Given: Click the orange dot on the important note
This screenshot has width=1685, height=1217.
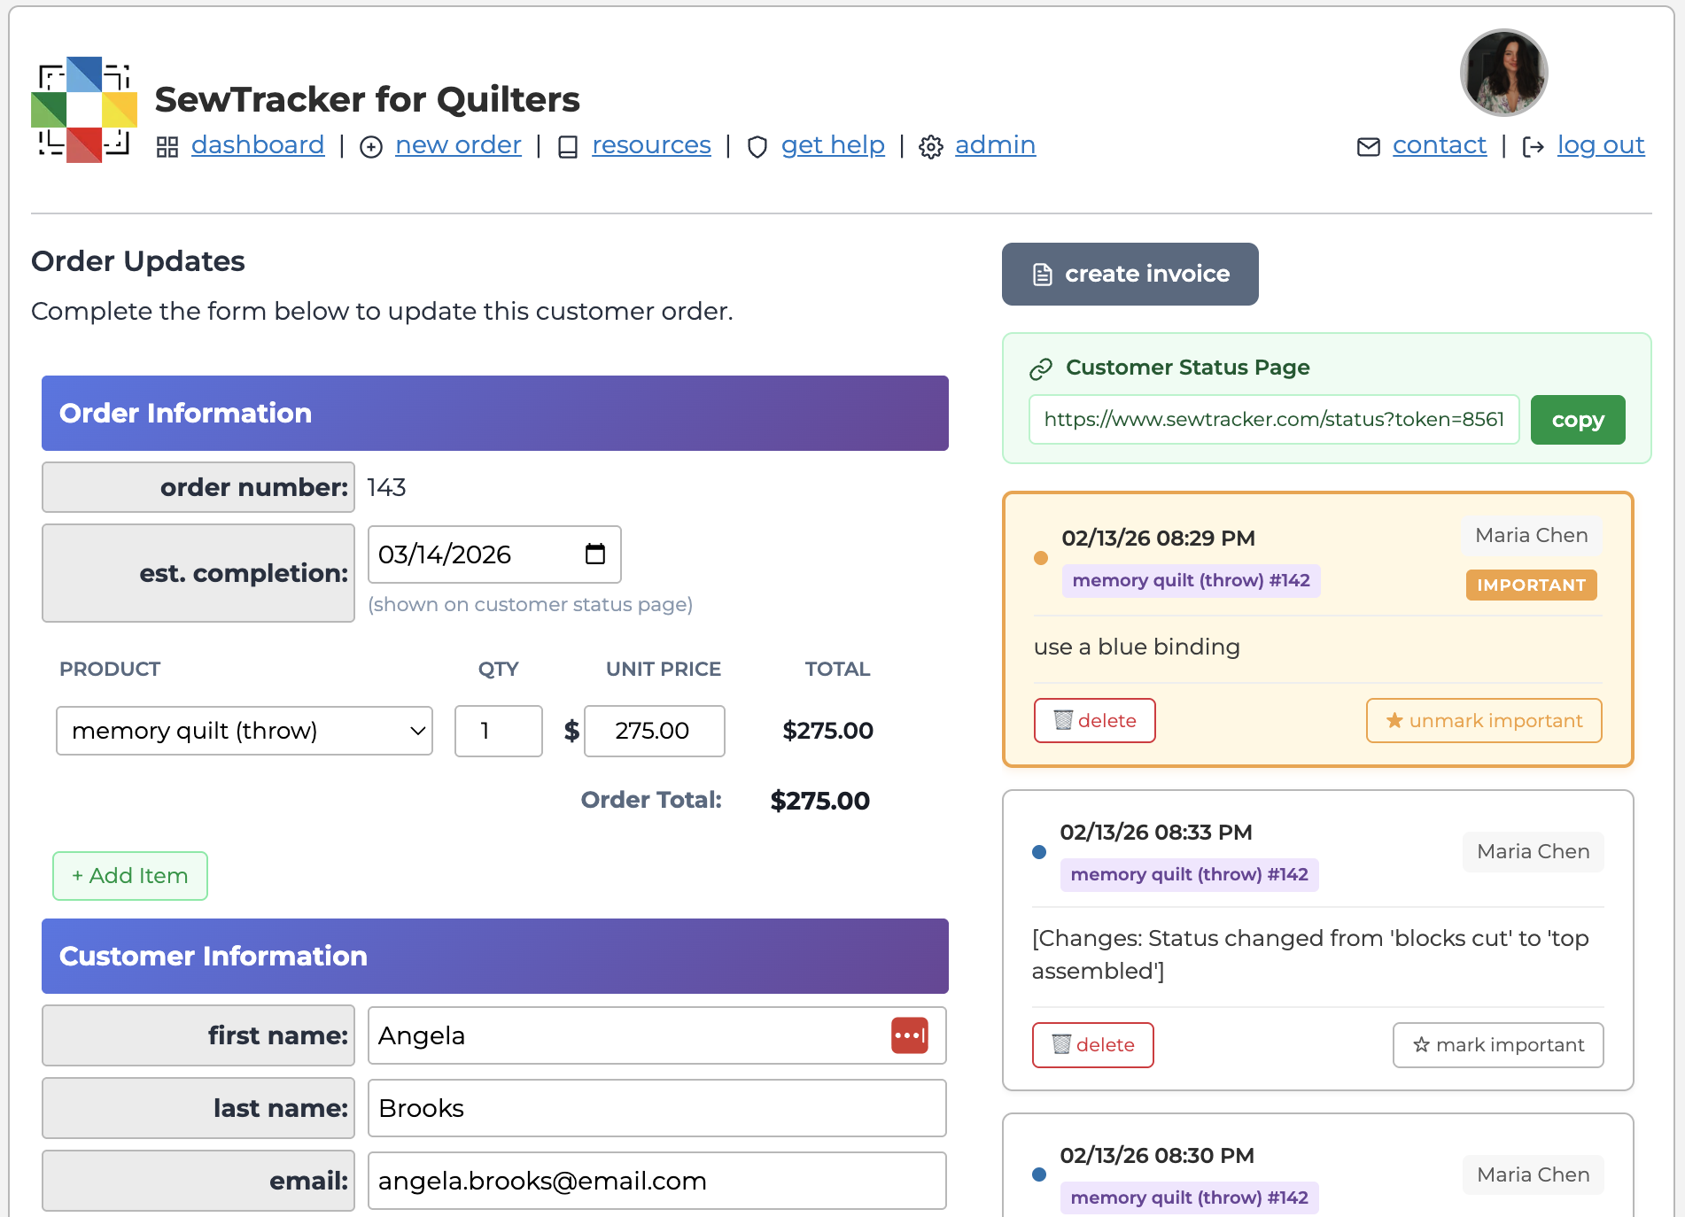Looking at the screenshot, I should tap(1041, 558).
